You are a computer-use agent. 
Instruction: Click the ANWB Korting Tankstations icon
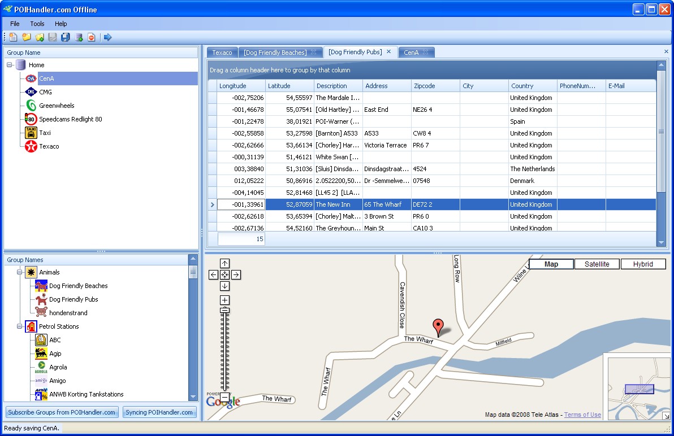pyautogui.click(x=41, y=394)
